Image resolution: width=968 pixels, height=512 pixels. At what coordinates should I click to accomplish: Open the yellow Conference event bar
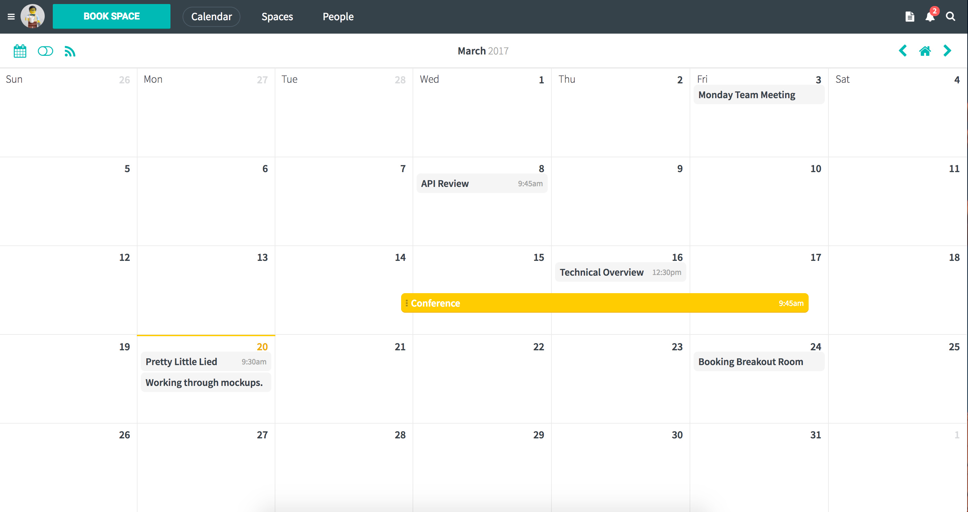605,303
